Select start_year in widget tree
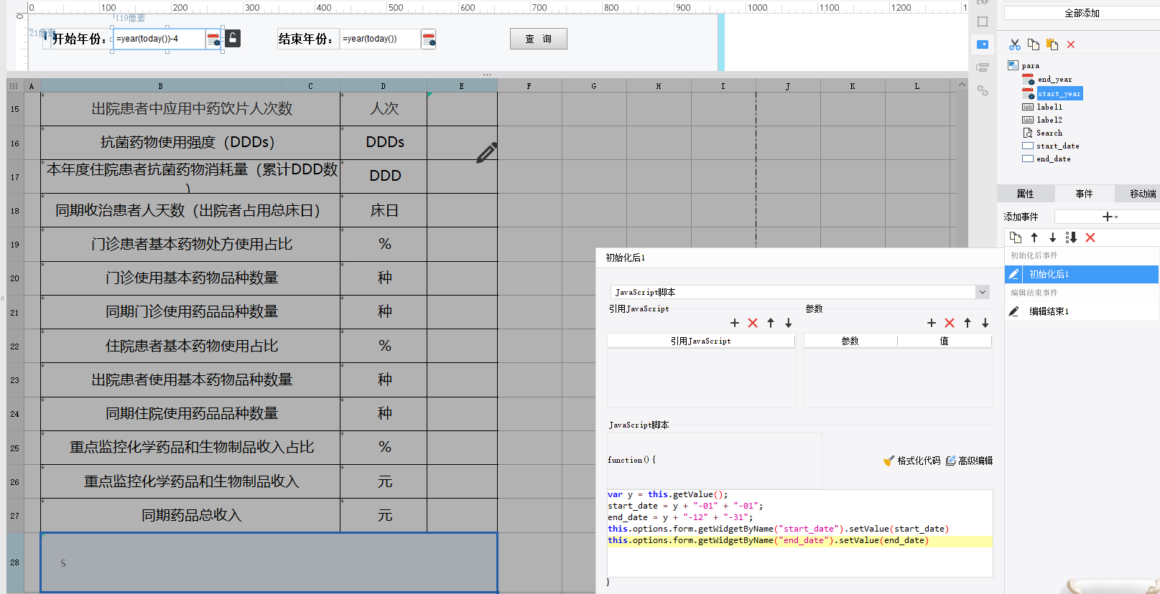The image size is (1160, 594). coord(1059,93)
